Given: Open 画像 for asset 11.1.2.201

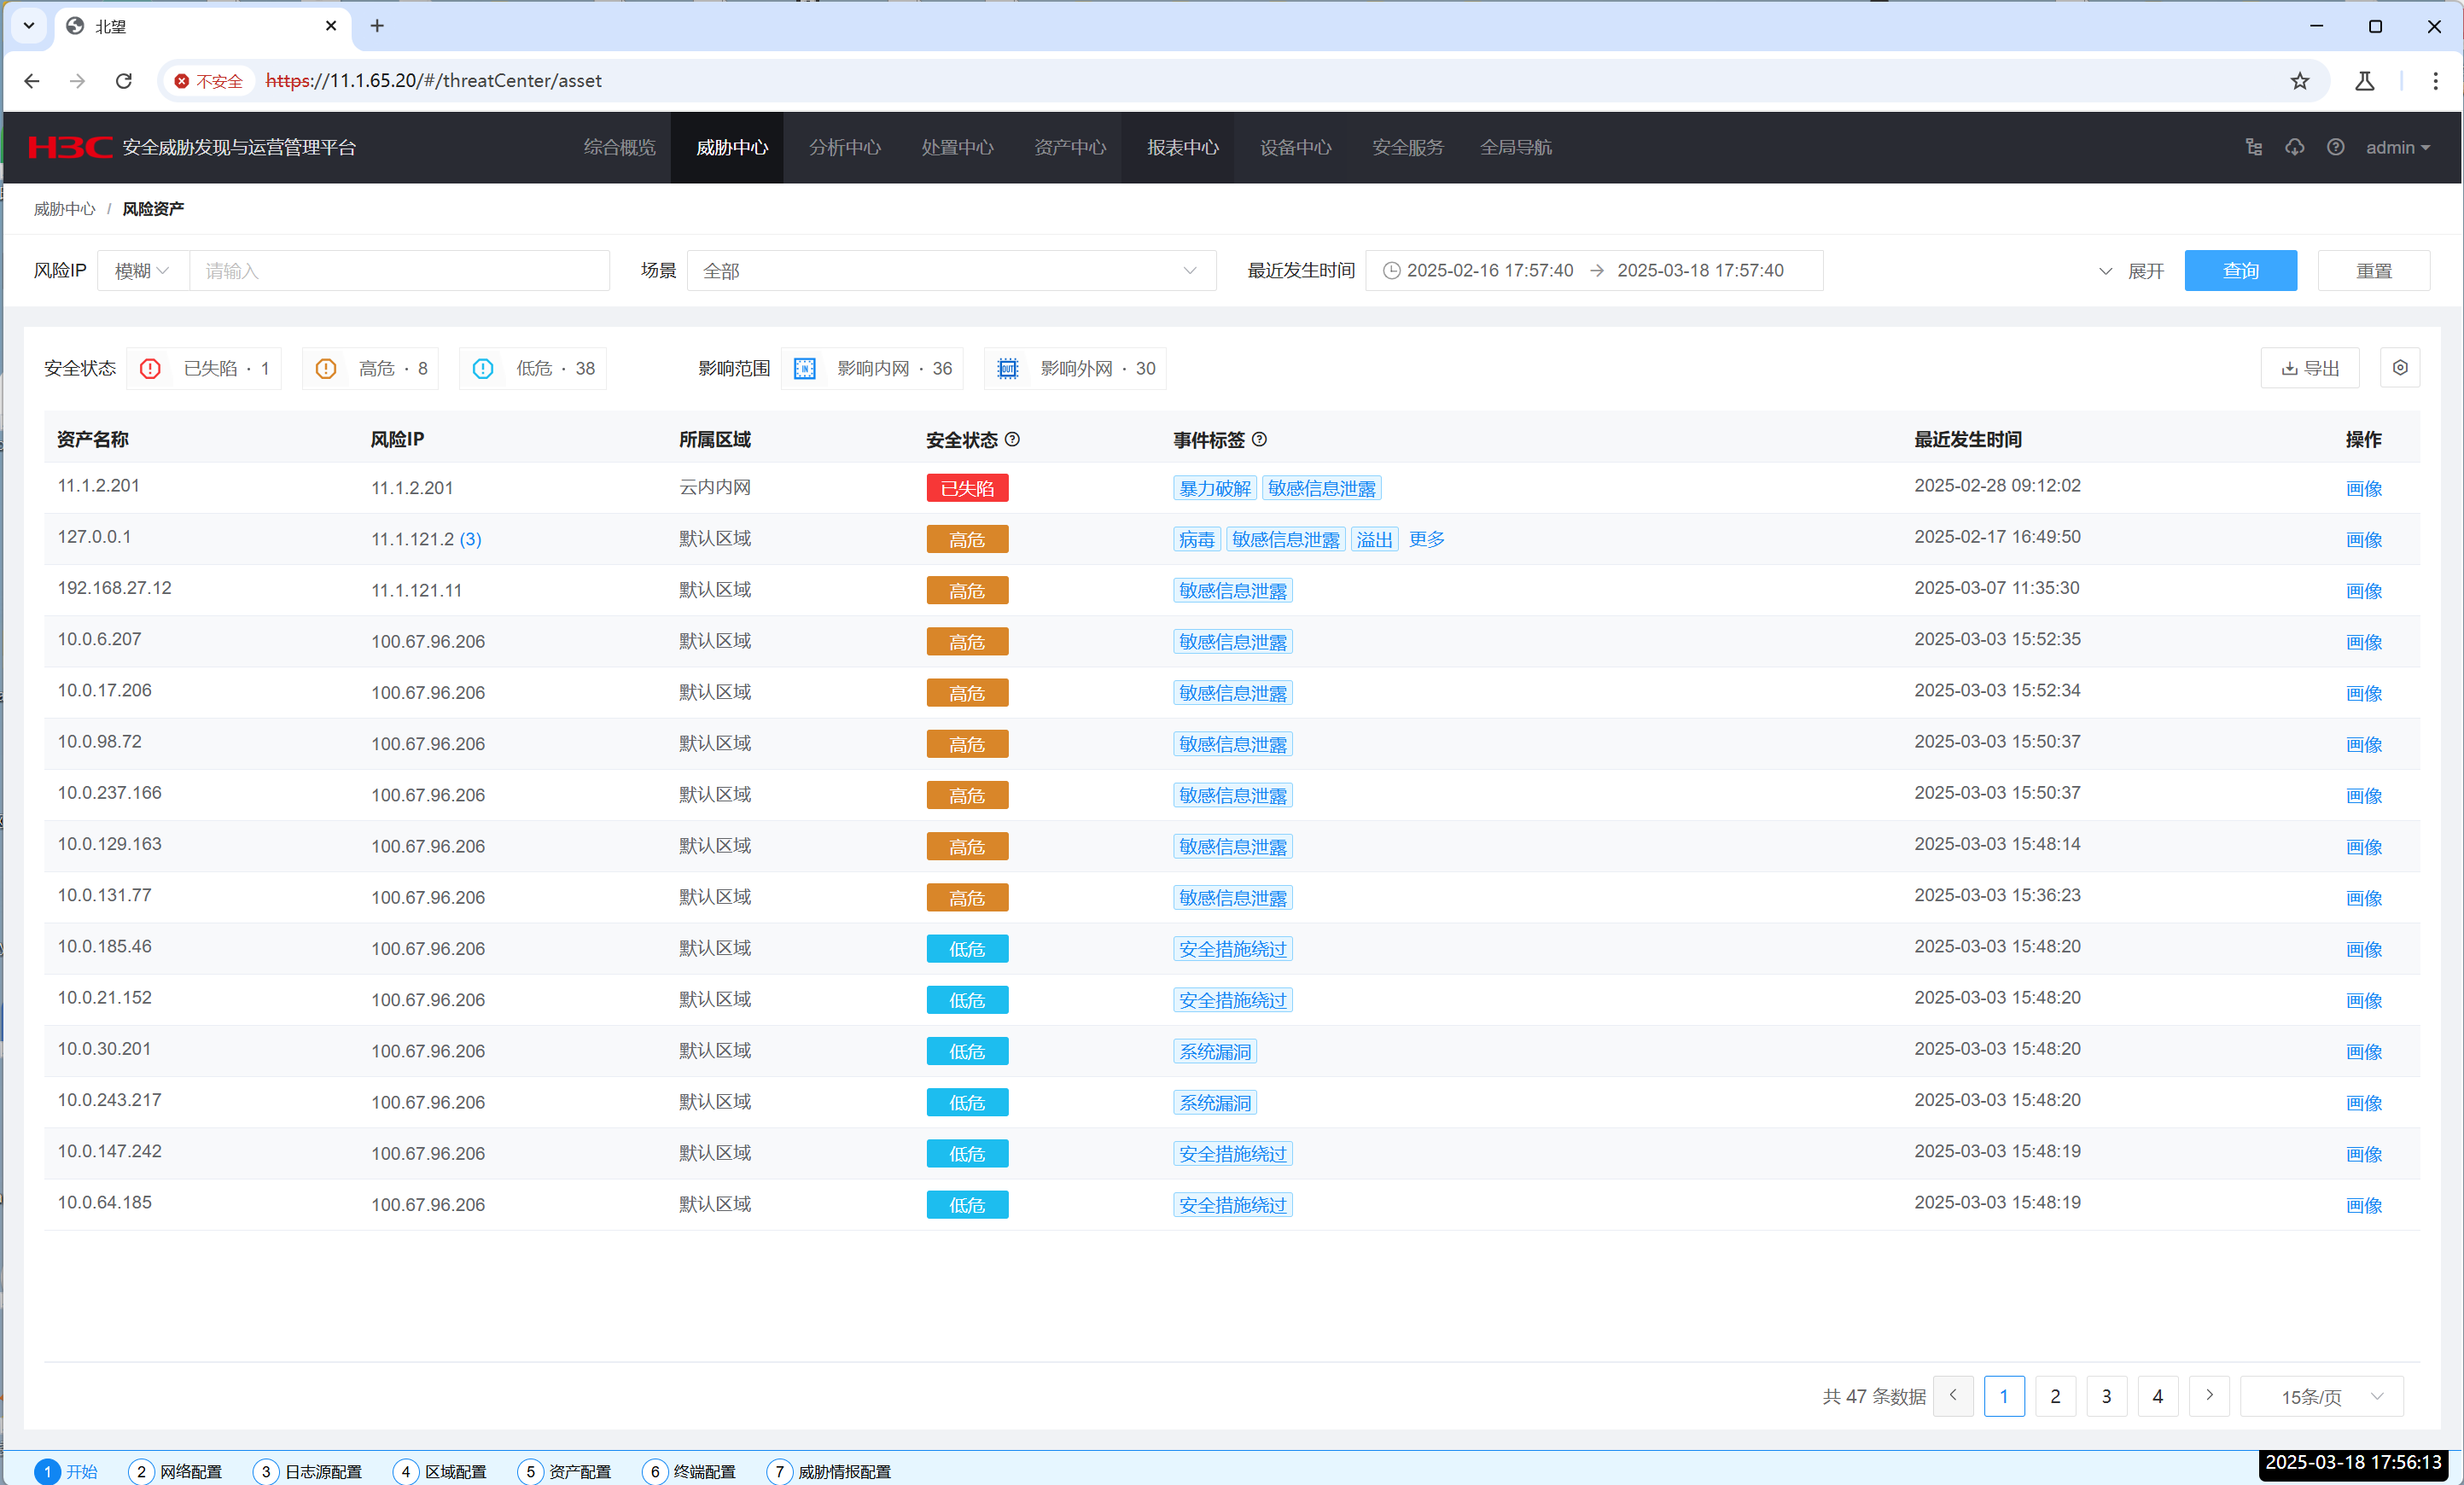Looking at the screenshot, I should tap(2364, 488).
